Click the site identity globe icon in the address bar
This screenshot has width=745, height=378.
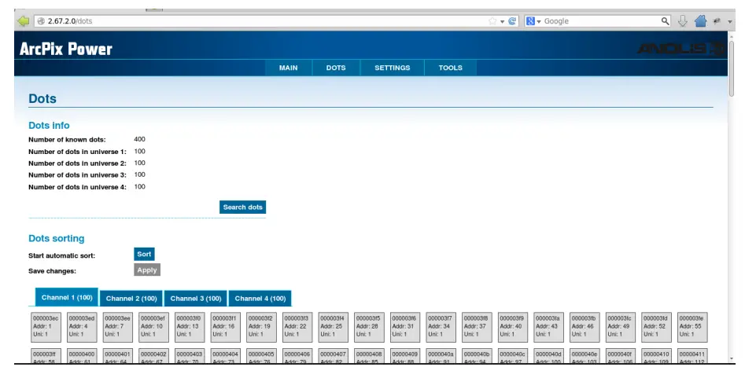point(41,21)
